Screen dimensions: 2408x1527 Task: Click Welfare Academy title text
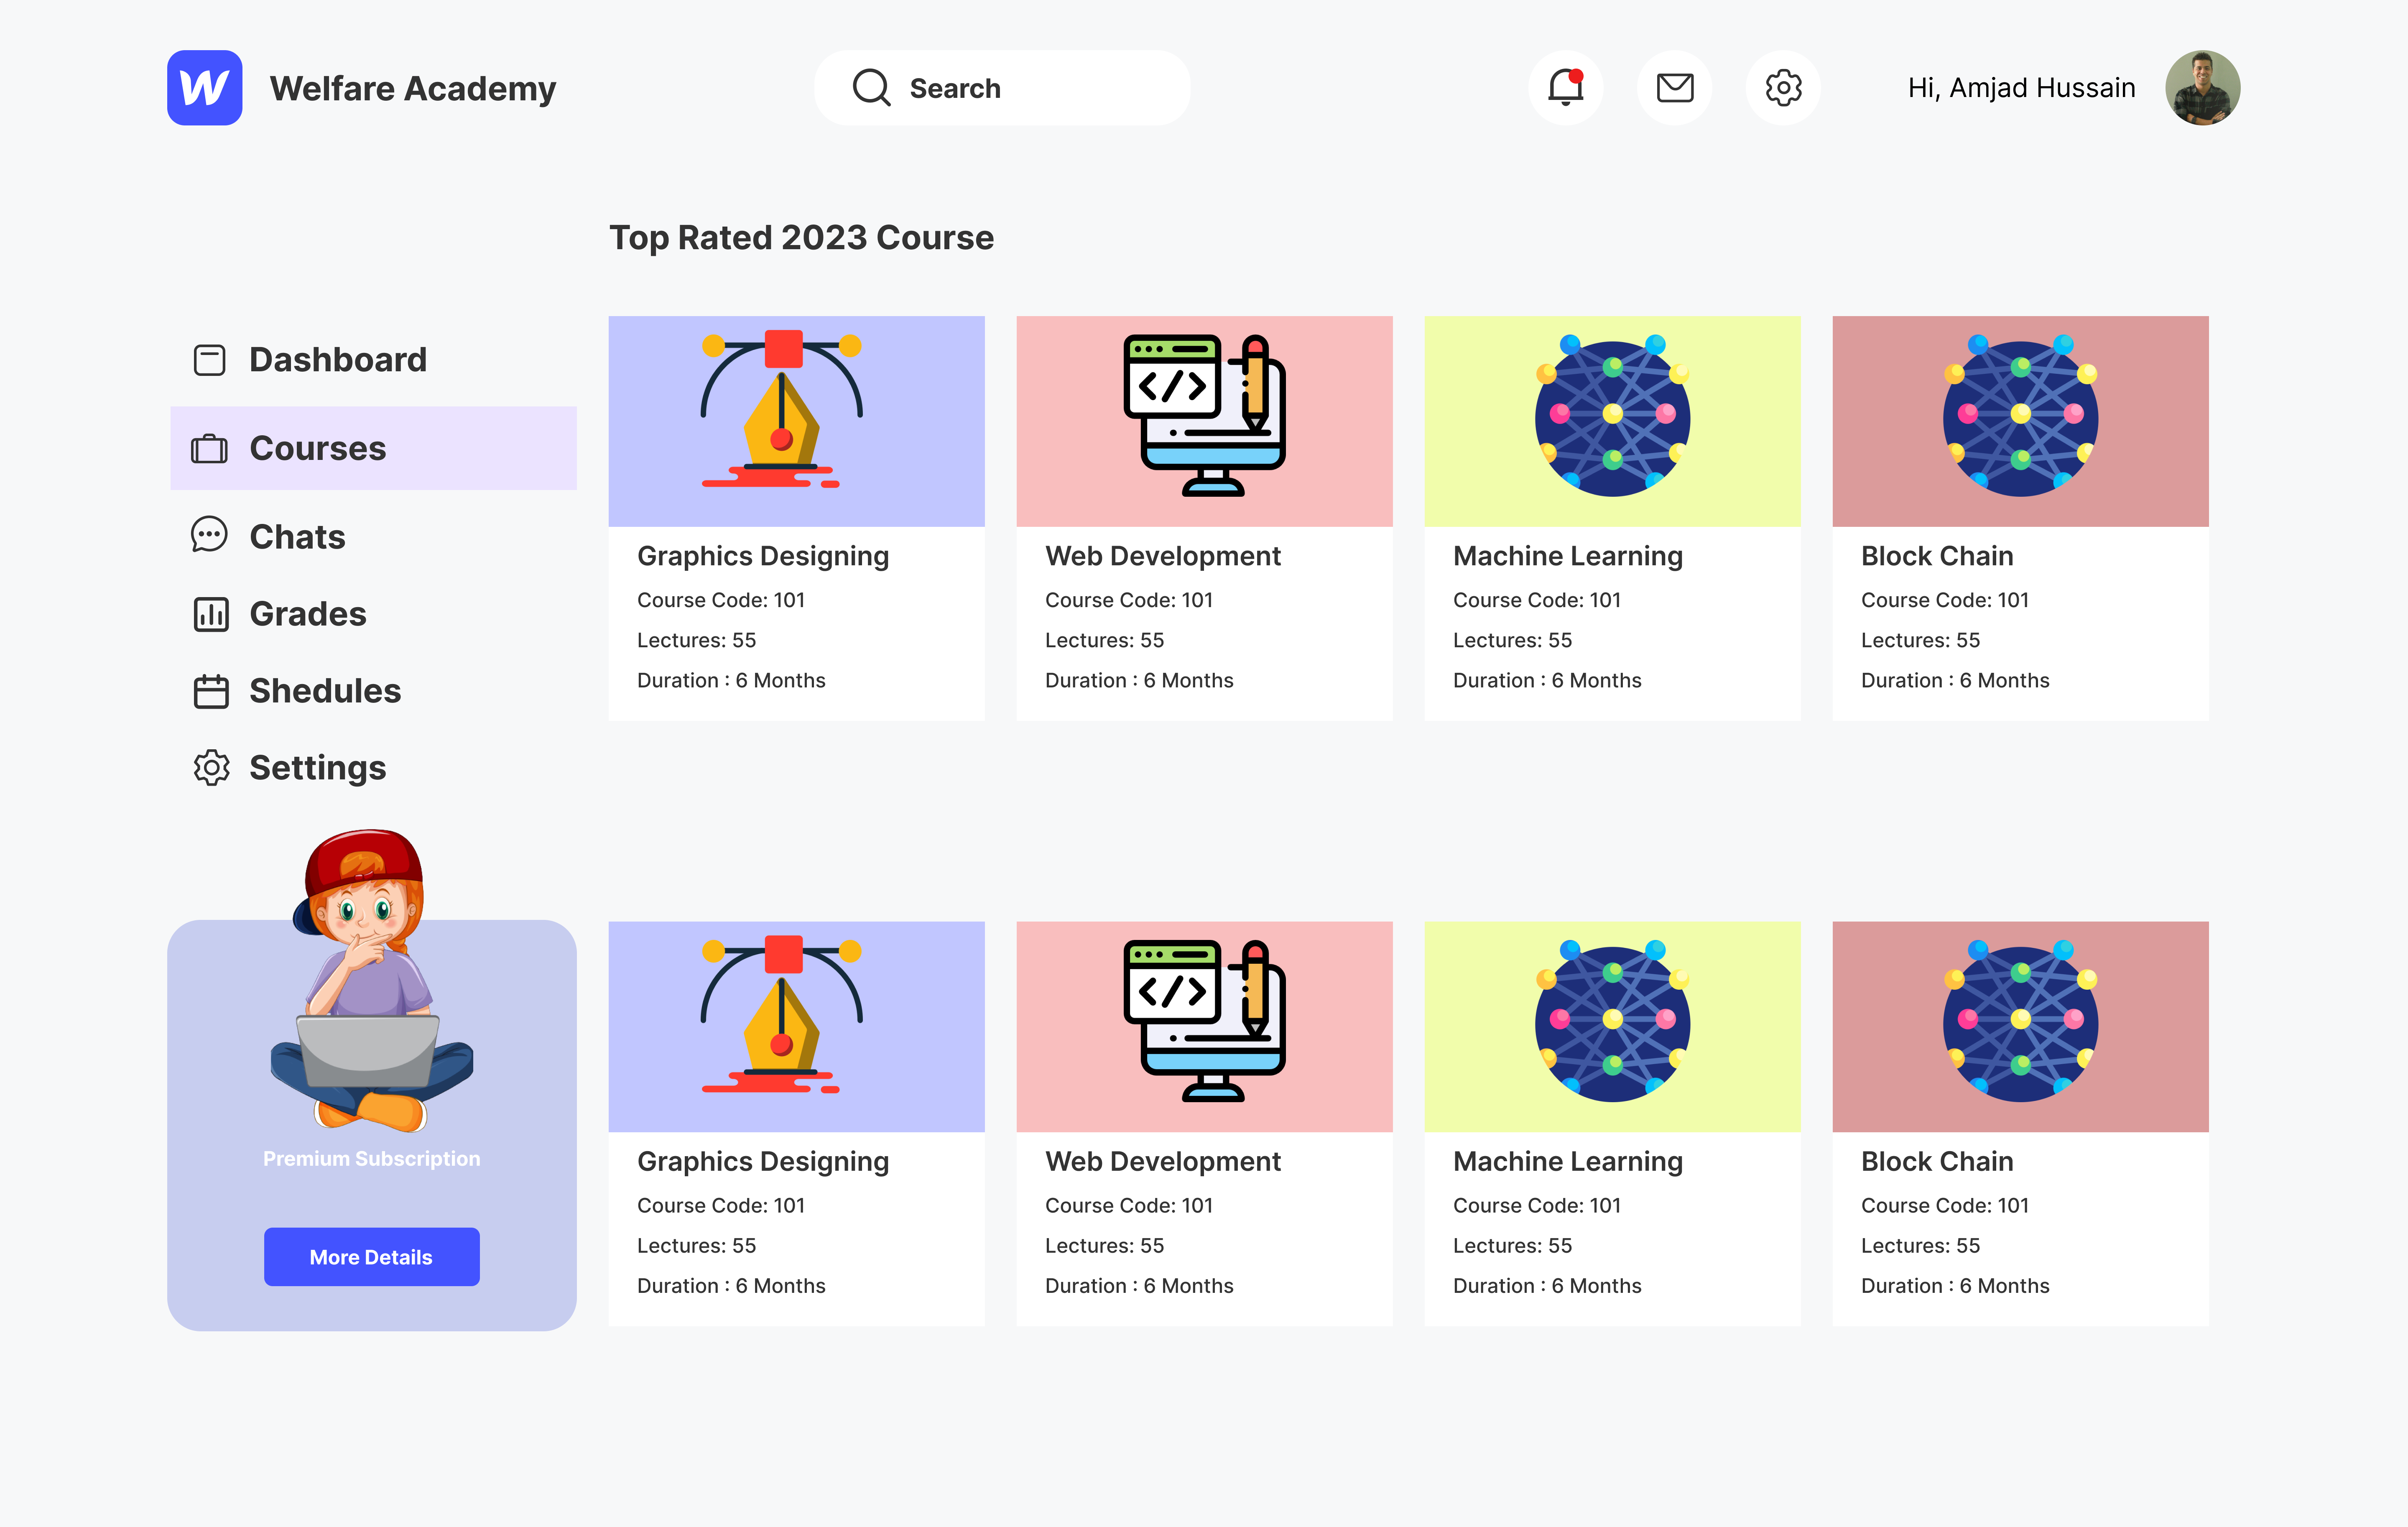(412, 89)
